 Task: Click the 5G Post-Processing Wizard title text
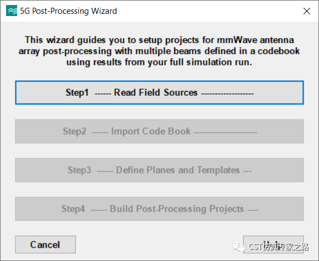tap(69, 11)
